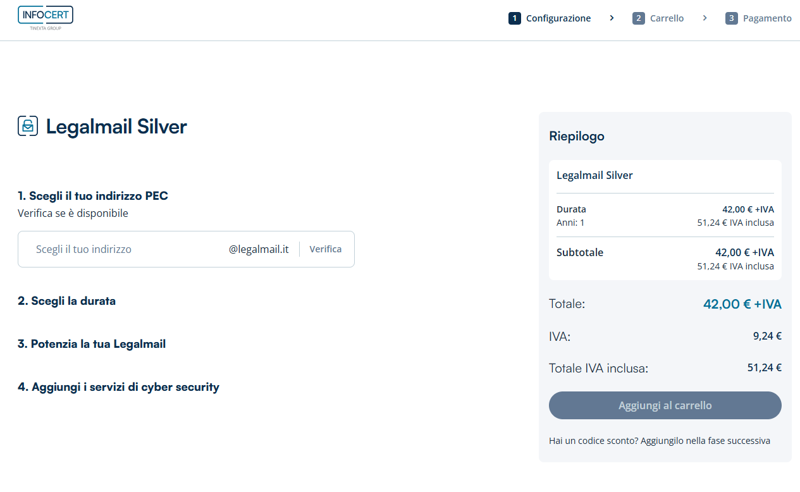Go to the Carrello step
The image size is (800, 492).
667,18
